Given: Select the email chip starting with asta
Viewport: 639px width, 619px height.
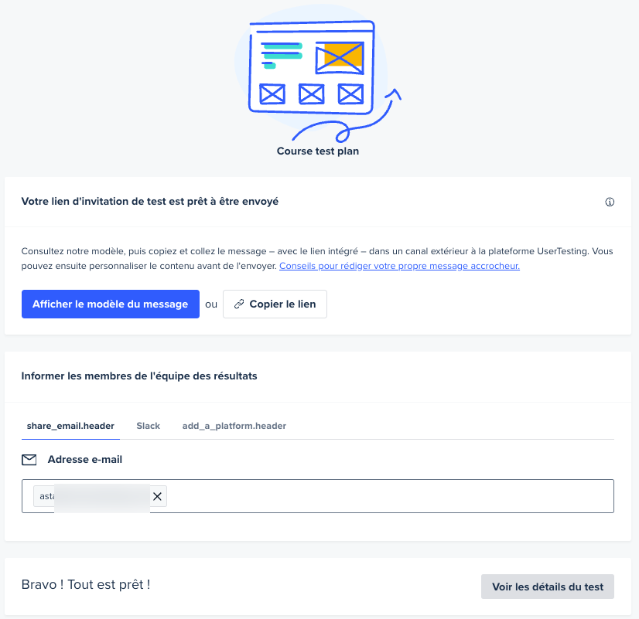Looking at the screenshot, I should point(93,496).
